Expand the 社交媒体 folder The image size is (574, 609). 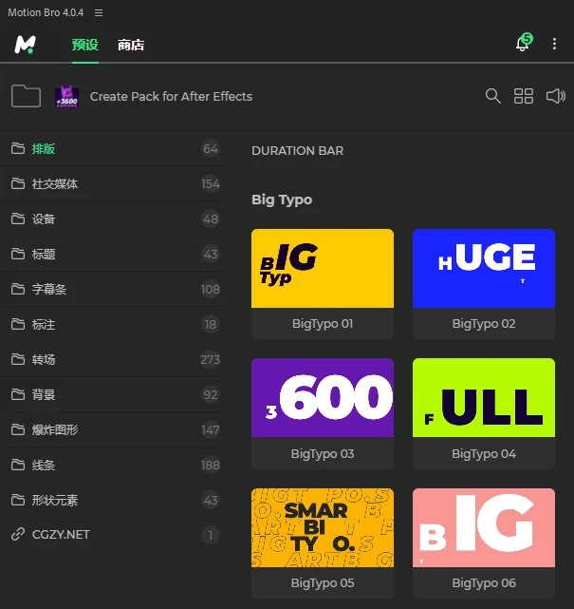tap(55, 184)
